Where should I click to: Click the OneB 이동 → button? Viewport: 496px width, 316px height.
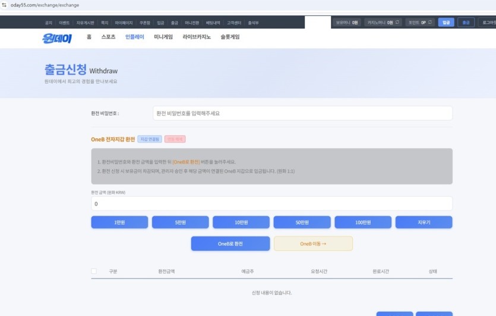coord(313,244)
